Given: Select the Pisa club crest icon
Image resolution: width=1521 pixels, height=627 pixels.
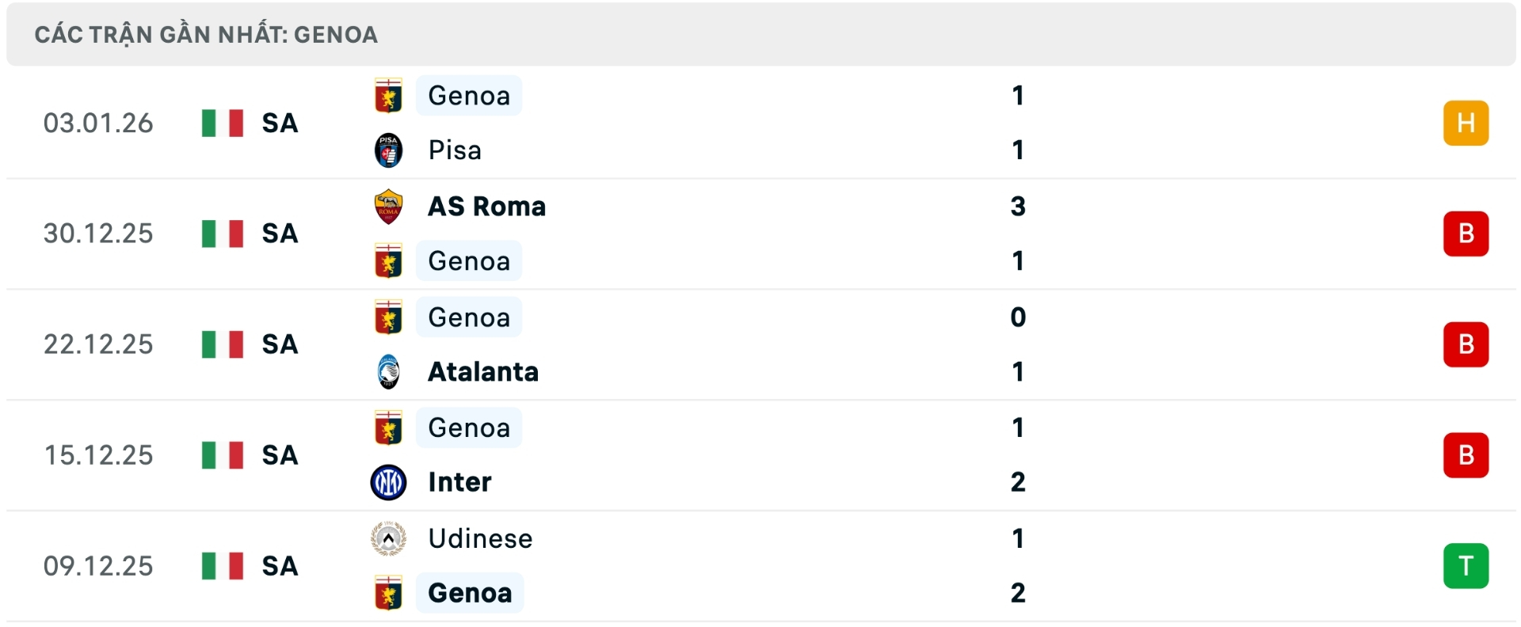Looking at the screenshot, I should coord(388,150).
